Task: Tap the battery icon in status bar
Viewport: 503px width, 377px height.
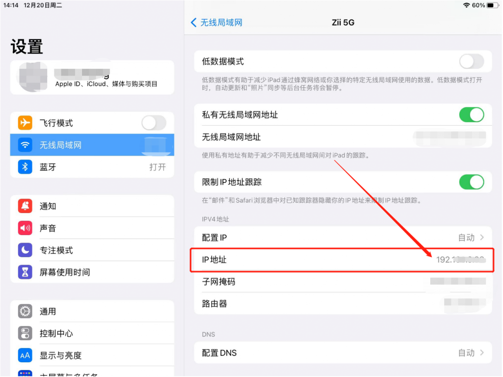Action: (x=493, y=5)
